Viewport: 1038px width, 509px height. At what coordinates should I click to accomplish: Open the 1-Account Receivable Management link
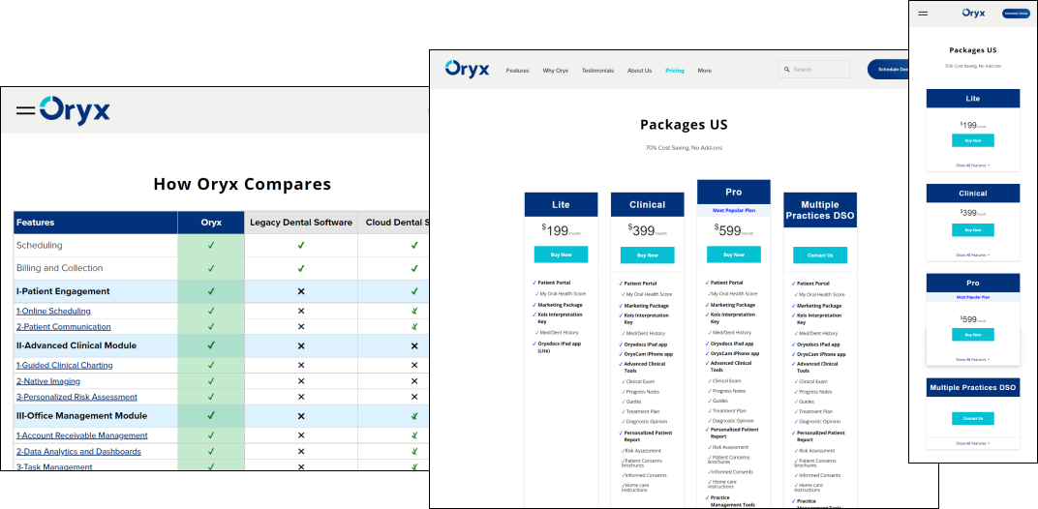(x=82, y=435)
